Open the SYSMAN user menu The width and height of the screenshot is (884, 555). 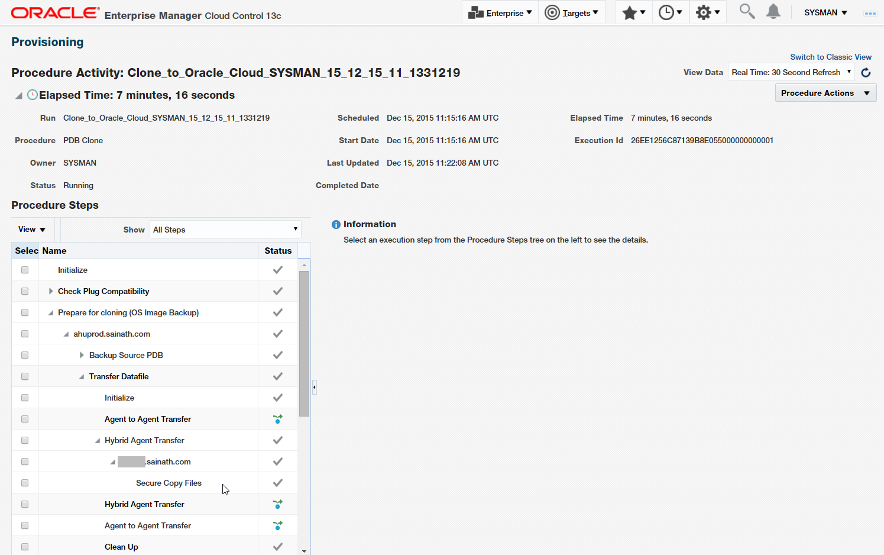point(825,12)
